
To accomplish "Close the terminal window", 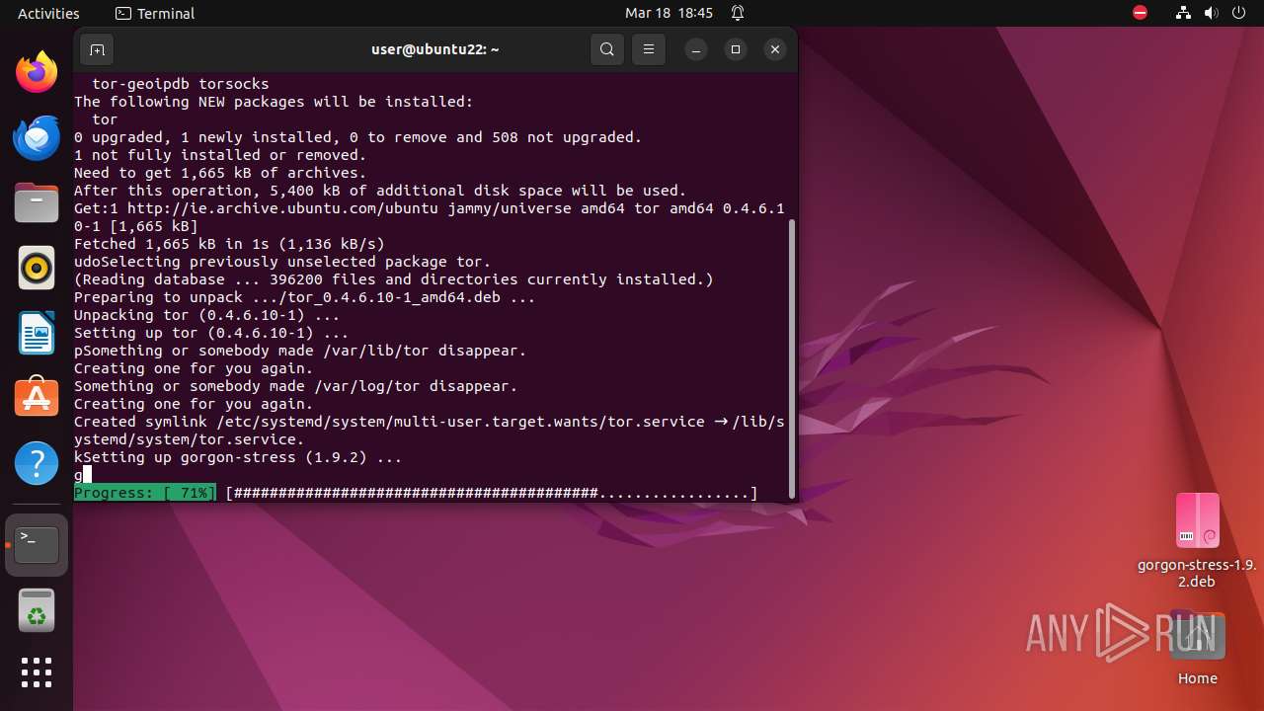I will point(775,49).
